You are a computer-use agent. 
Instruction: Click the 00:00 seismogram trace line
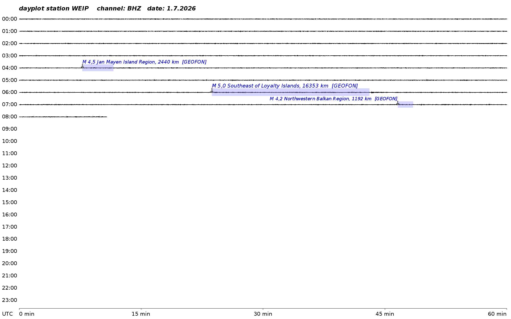(263, 19)
